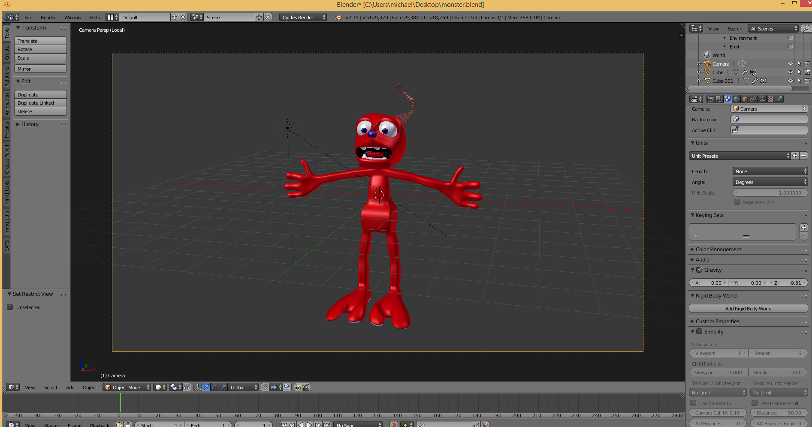Click the add screen layout plus icon
This screenshot has width=812, height=427.
click(175, 17)
